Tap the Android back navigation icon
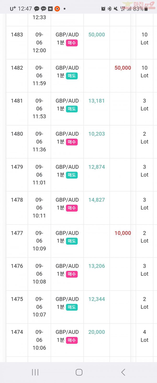157x383 pixels. pyautogui.click(x=123, y=372)
